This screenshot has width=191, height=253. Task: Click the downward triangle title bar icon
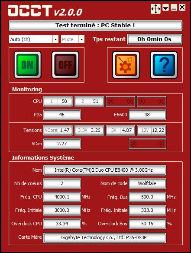point(165,8)
